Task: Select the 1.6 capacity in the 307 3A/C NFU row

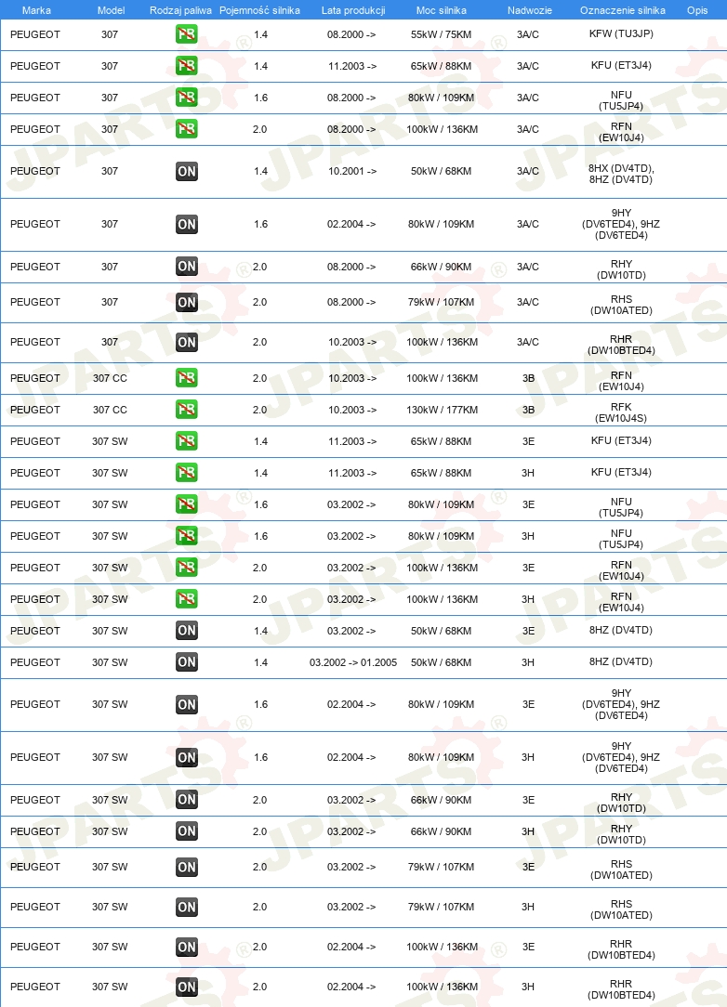Action: coord(260,98)
